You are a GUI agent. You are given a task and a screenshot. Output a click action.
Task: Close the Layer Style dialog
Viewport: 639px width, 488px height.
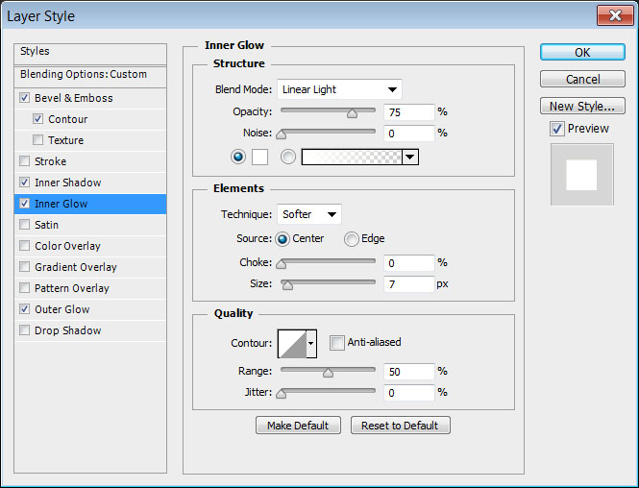(x=611, y=15)
